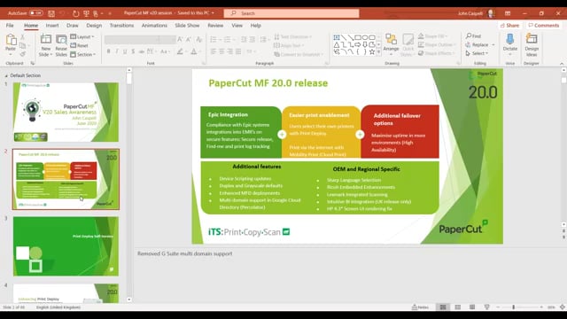567x319 pixels.
Task: Click the Numbering list icon
Action: point(227,39)
